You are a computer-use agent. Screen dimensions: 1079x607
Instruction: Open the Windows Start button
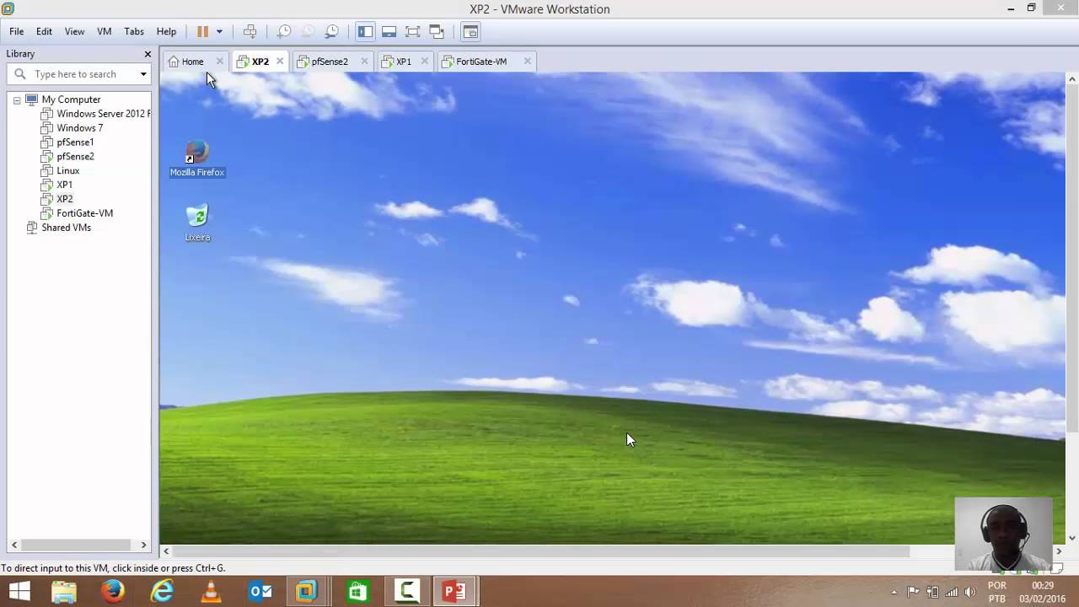pos(19,592)
